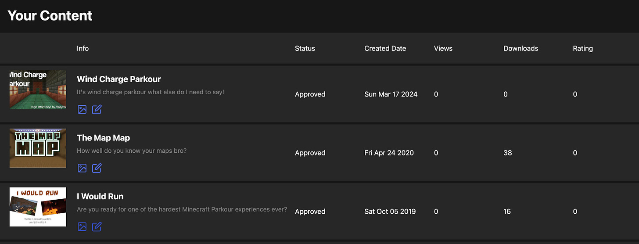Open the Wind Charge Parkour title
This screenshot has width=639, height=244.
coord(119,79)
